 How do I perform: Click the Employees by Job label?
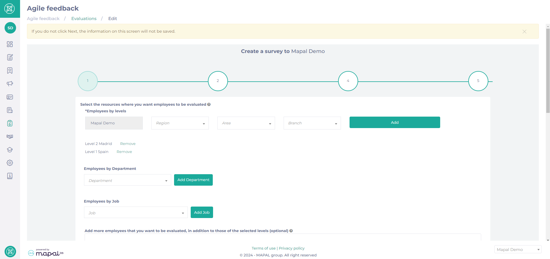click(102, 201)
